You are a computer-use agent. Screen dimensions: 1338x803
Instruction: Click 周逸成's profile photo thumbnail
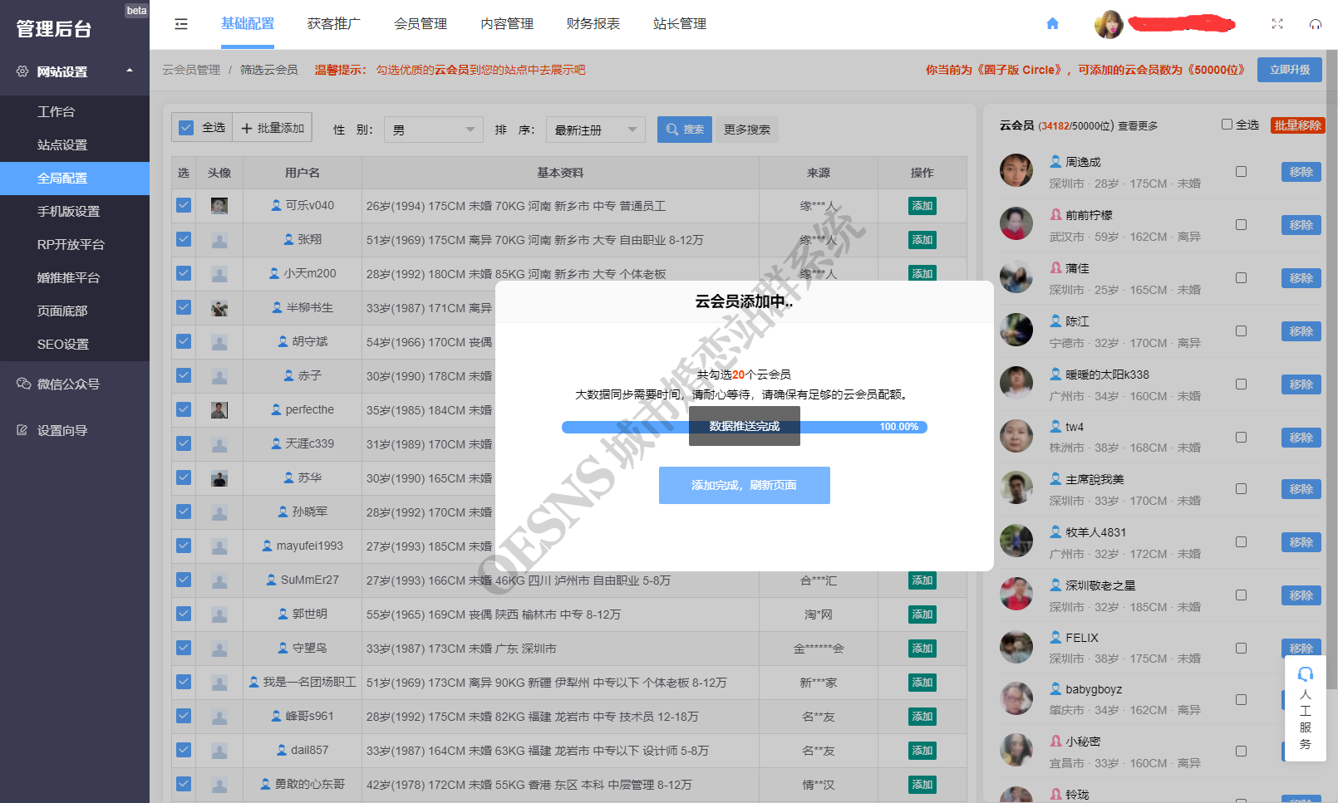[x=1016, y=170]
